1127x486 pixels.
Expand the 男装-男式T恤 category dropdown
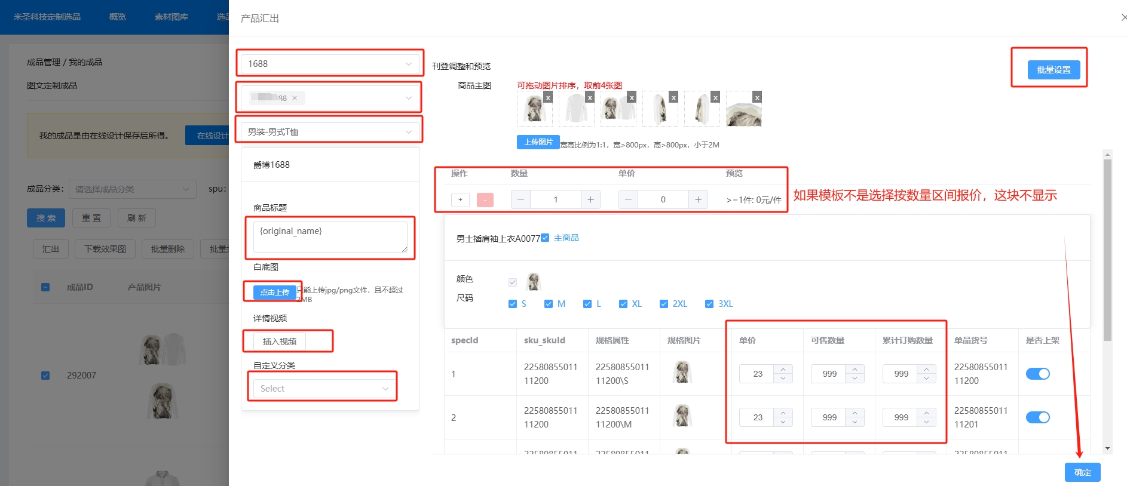pos(330,132)
